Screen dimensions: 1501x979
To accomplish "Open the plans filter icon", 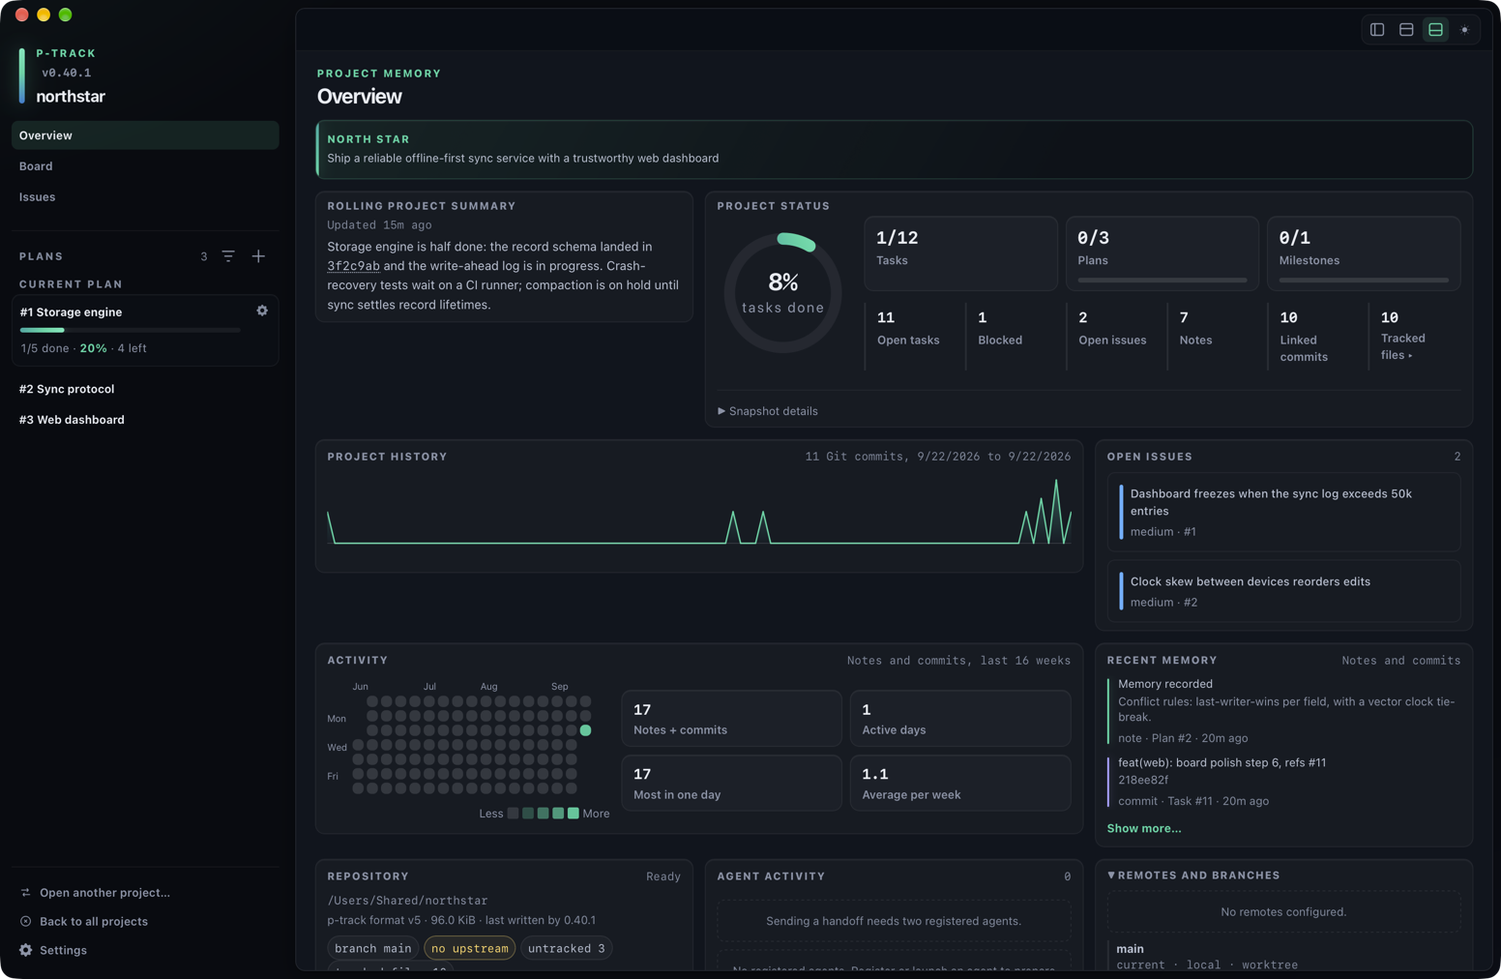I will [228, 256].
